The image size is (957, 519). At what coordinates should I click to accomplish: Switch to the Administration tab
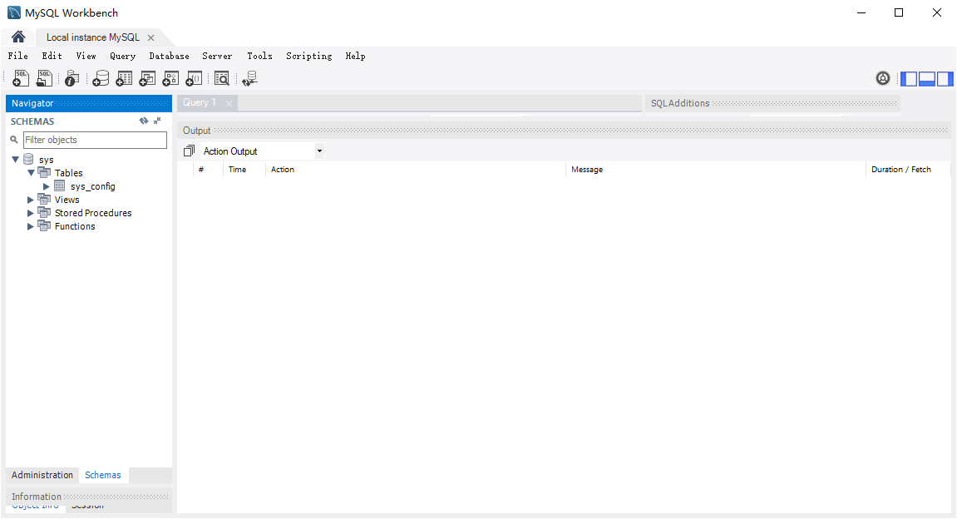(x=42, y=475)
